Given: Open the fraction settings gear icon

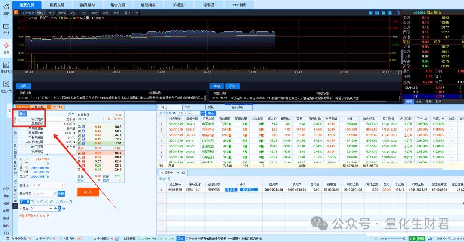Looking at the screenshot, I should tap(70, 202).
